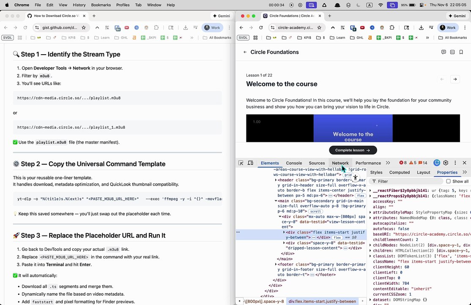Open the lesson comments icon
Screen dimensions: 471x305
[444, 52]
